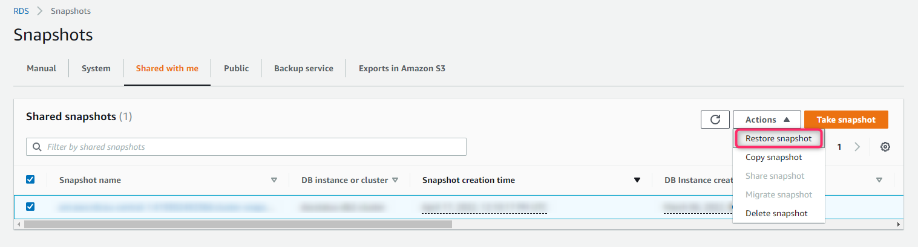Collapse the Actions dropdown menu
This screenshot has width=918, height=247.
click(x=767, y=120)
